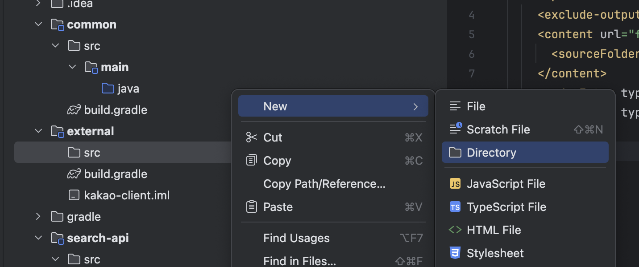Click the Cut scissors icon
The height and width of the screenshot is (267, 639).
(x=252, y=138)
